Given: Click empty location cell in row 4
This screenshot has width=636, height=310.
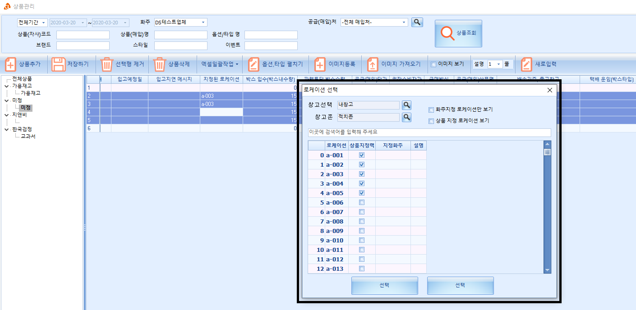Looking at the screenshot, I should (x=221, y=112).
